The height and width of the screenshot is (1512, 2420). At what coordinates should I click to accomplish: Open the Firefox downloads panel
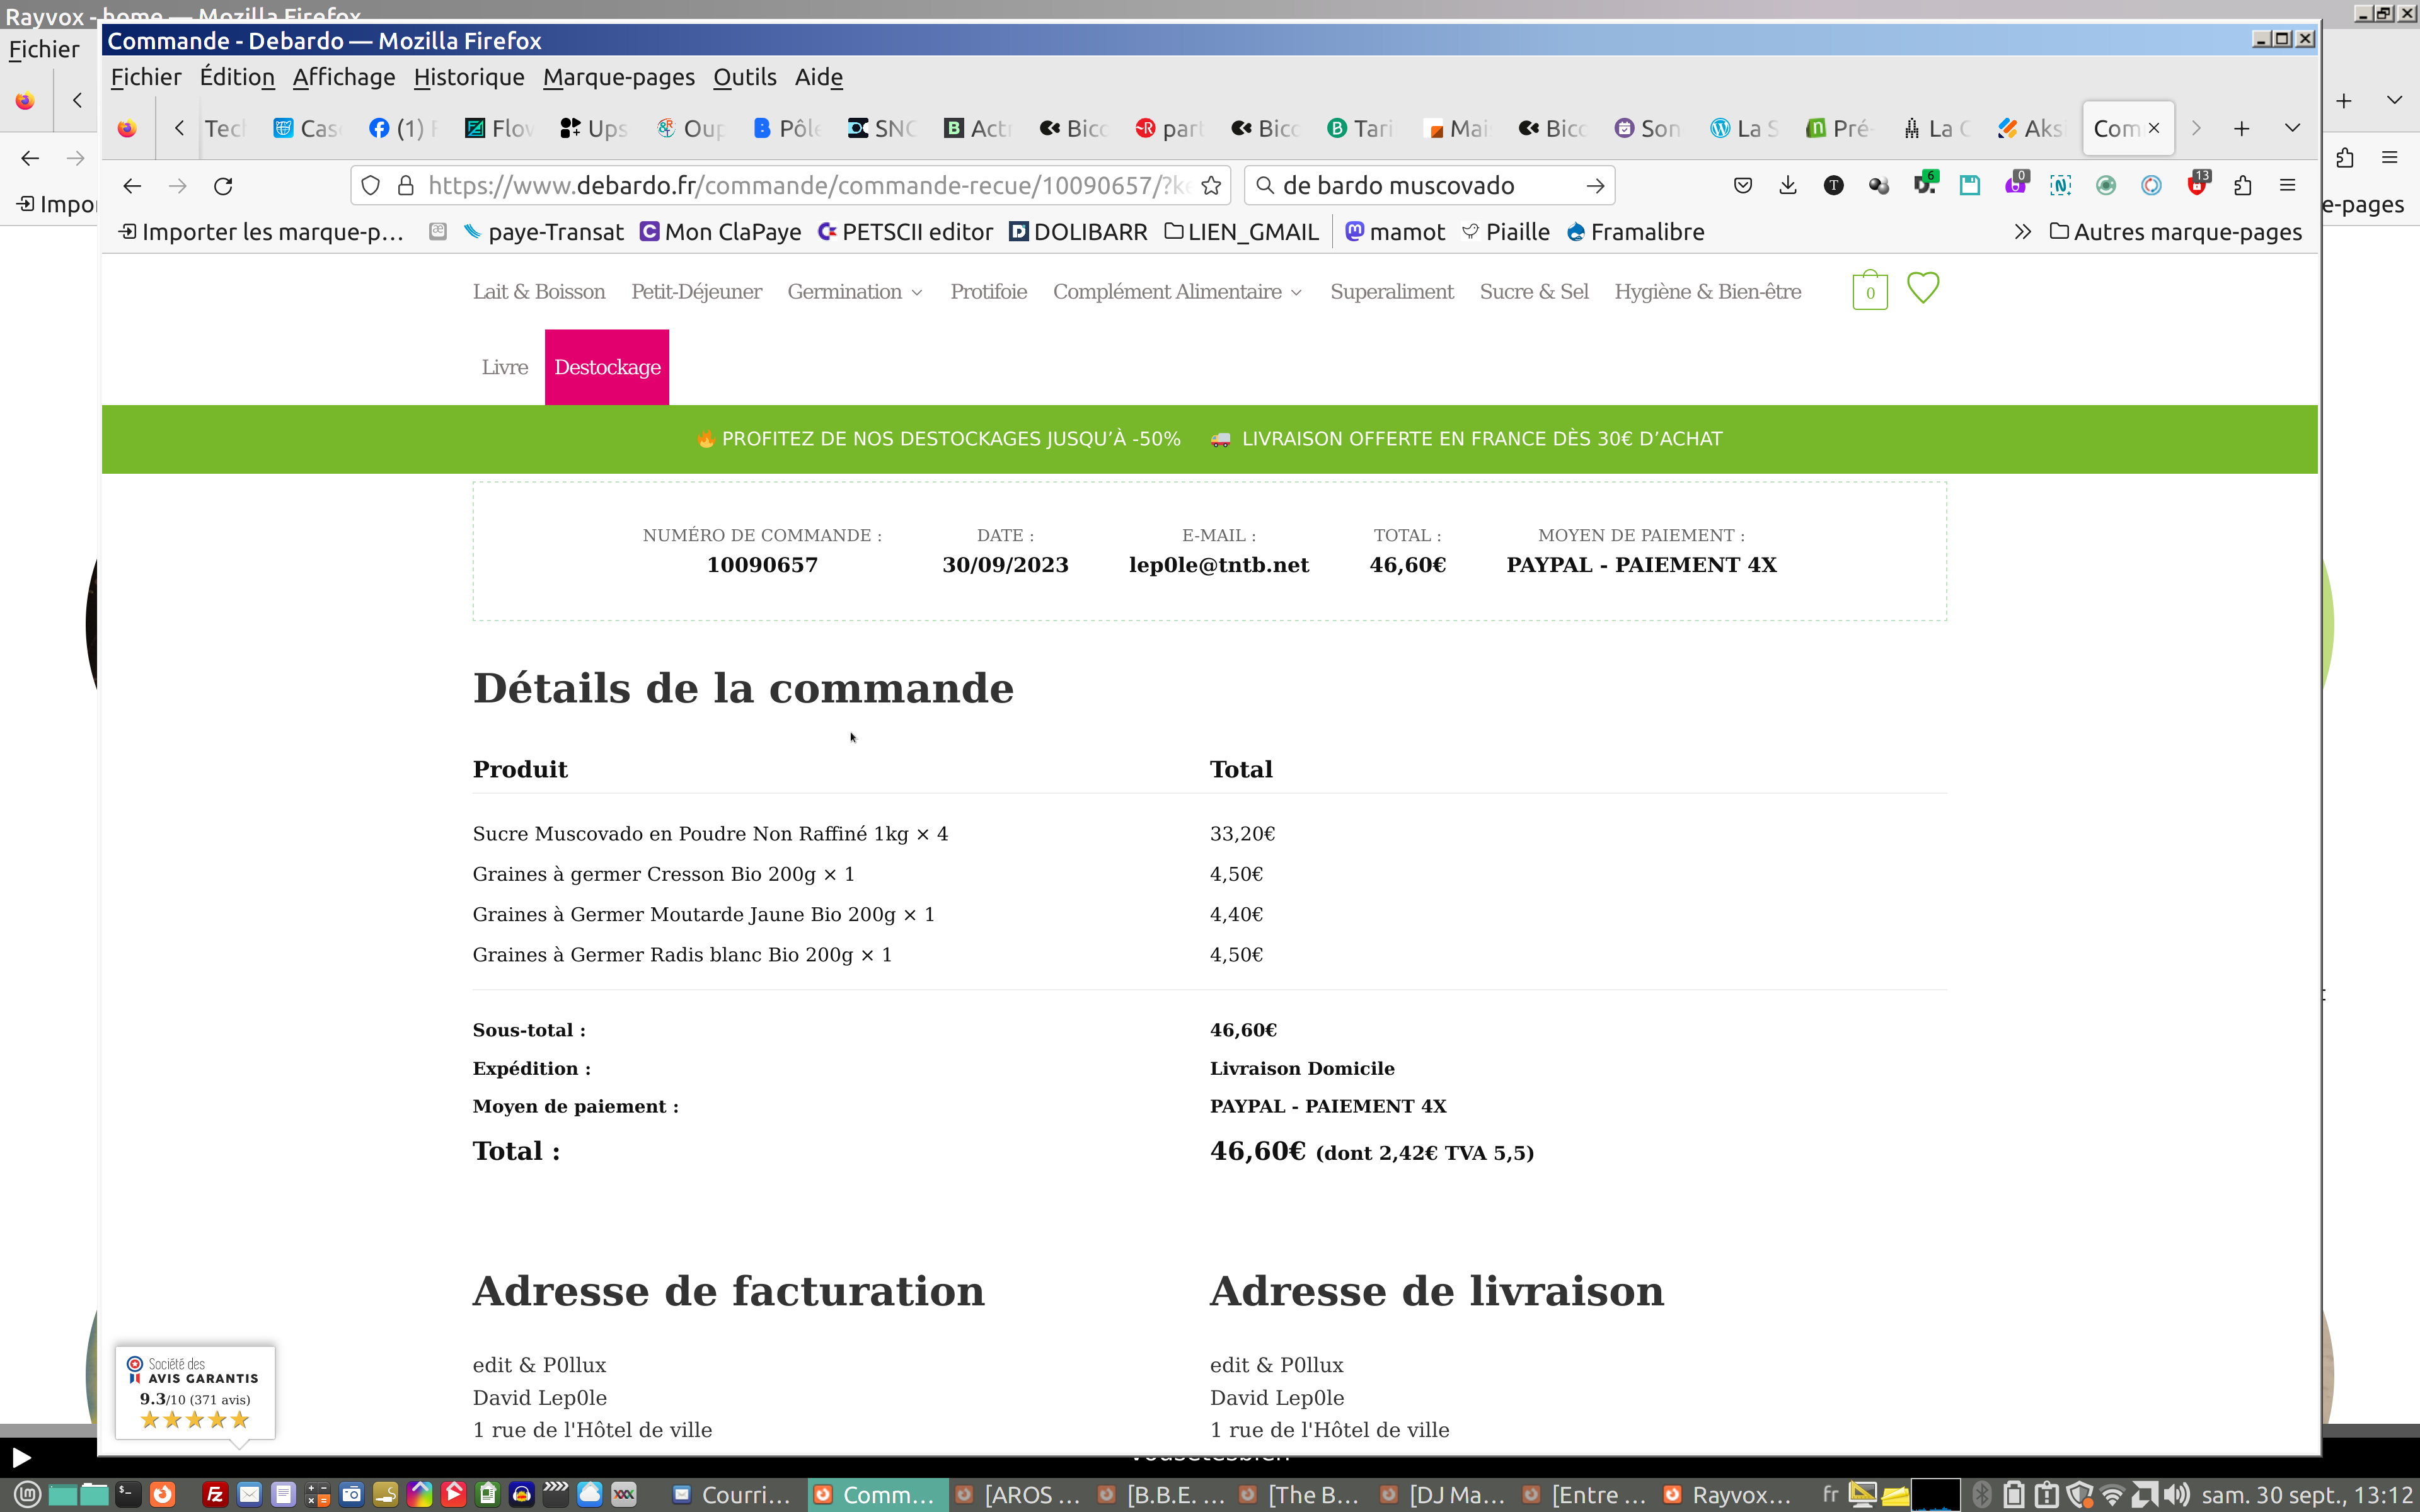click(1788, 186)
